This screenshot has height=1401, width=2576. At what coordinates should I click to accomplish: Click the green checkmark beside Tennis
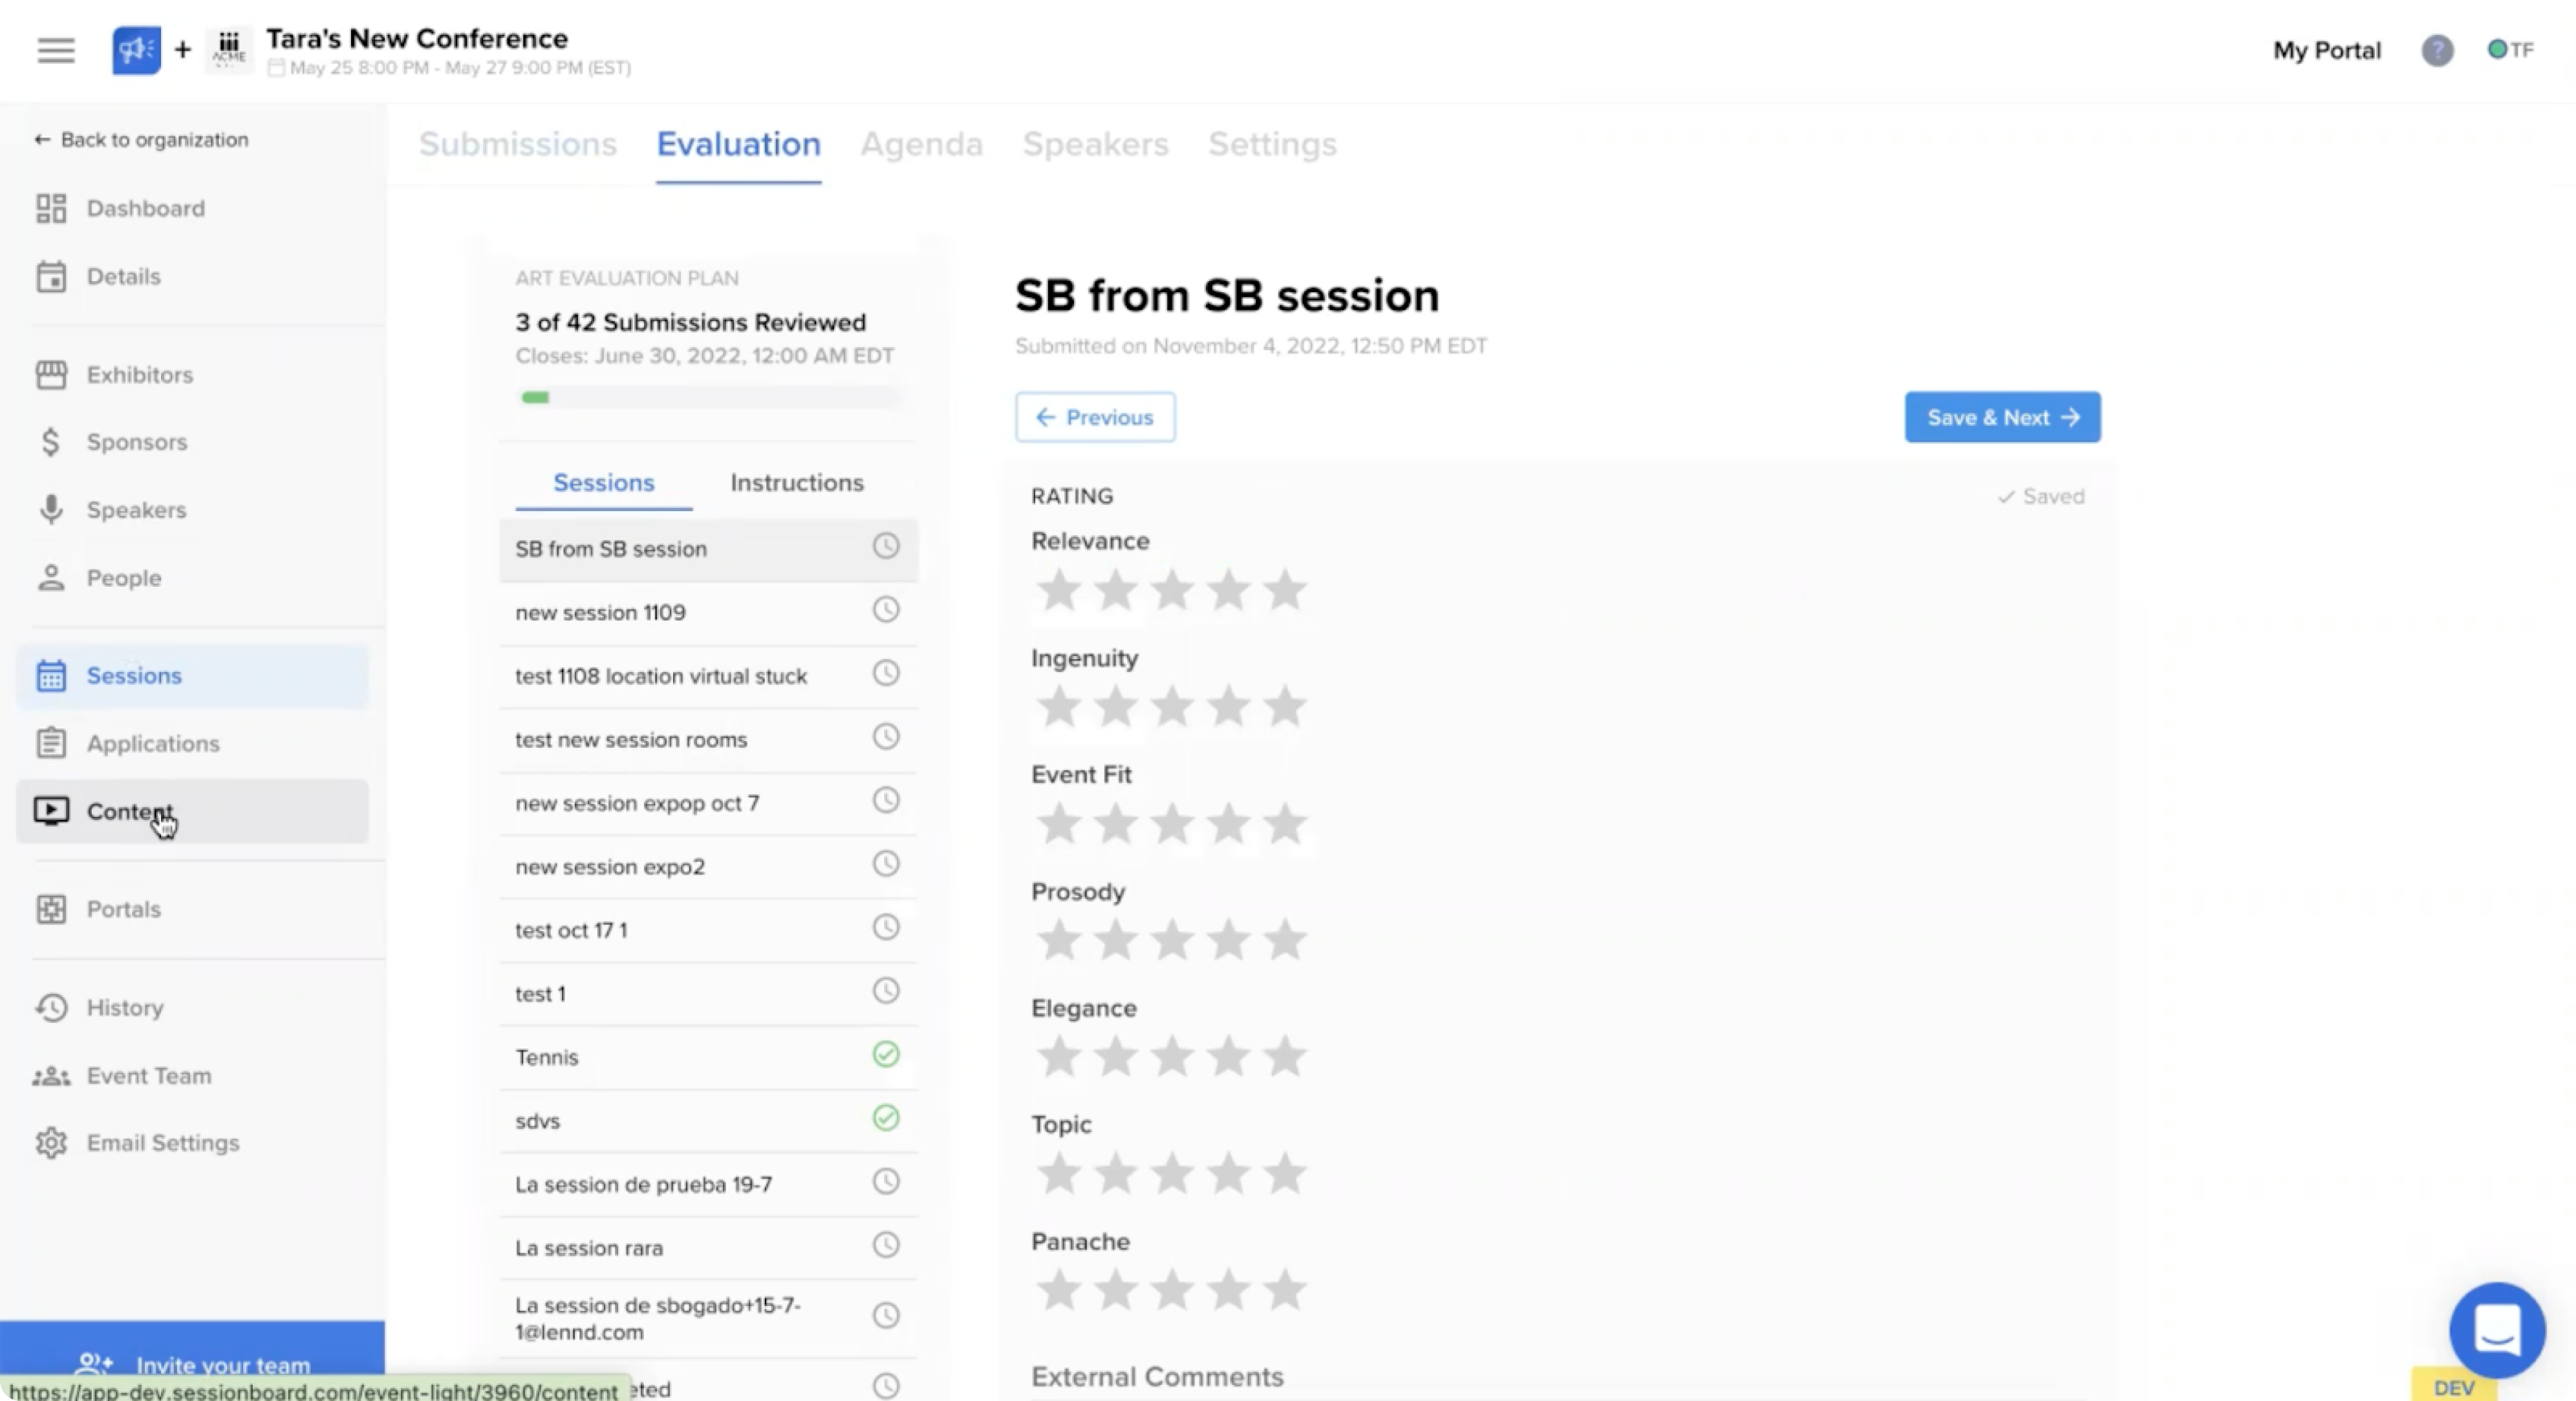click(x=885, y=1054)
